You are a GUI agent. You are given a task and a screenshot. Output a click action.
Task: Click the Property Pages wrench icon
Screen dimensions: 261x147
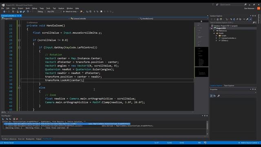pos(219,96)
